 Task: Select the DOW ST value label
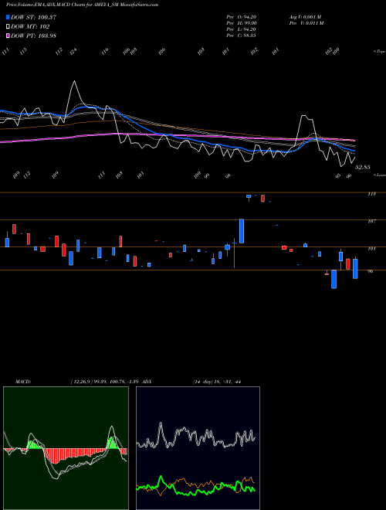click(x=33, y=17)
